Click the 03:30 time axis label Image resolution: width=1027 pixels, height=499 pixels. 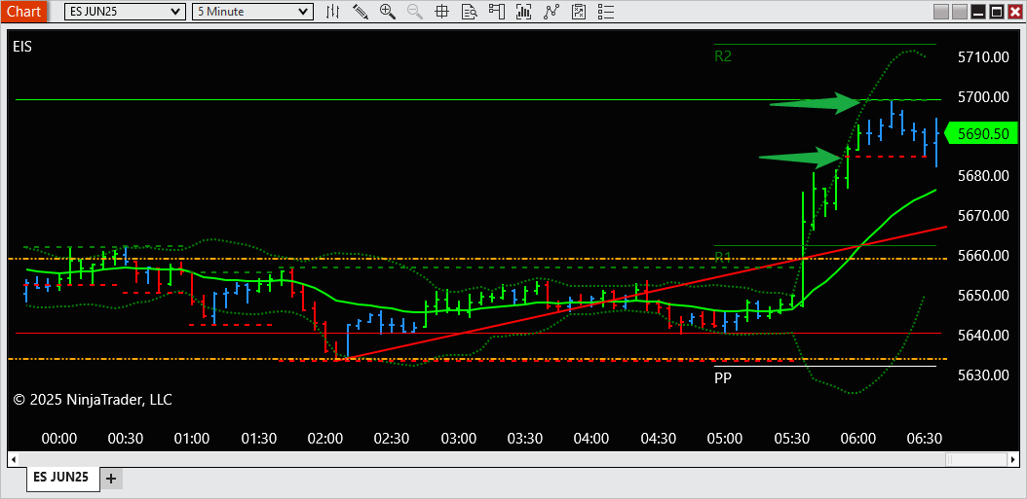525,438
